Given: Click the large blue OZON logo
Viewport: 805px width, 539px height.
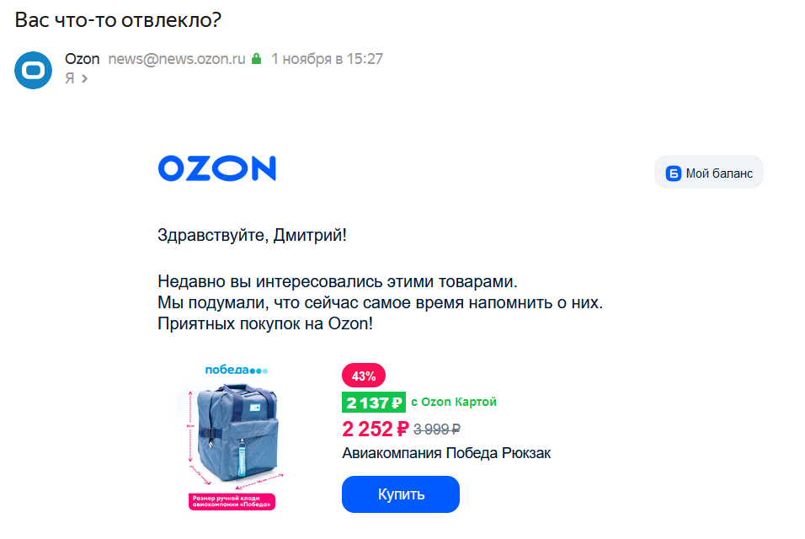Looking at the screenshot, I should 216,168.
